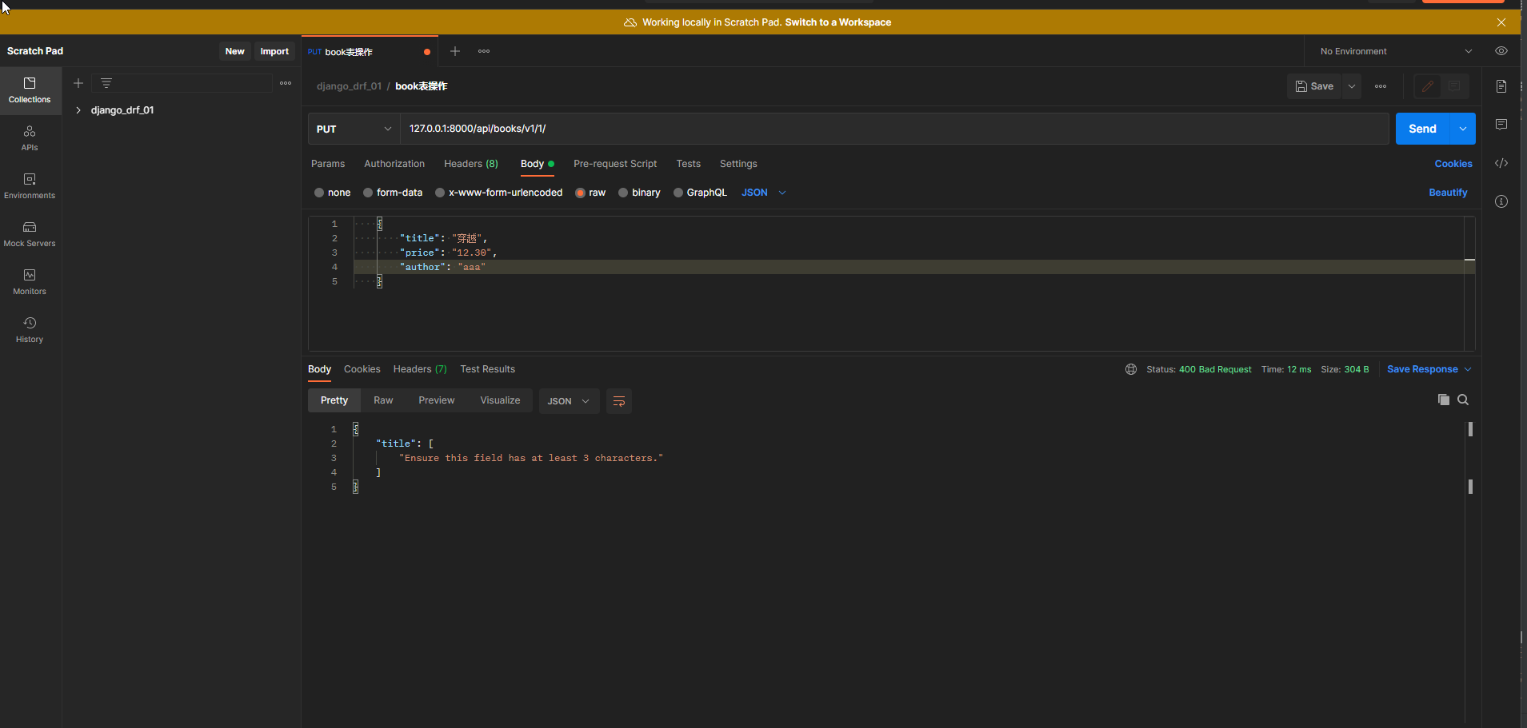
Task: Show response in Preview view
Action: coord(437,400)
